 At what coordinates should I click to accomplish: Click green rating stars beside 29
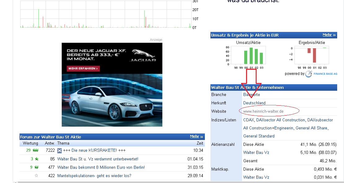click(35, 150)
